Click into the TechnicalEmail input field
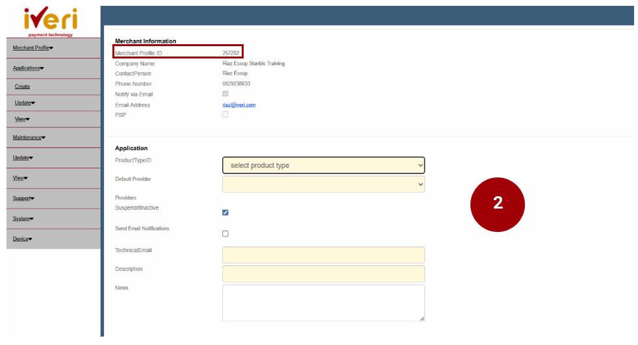The height and width of the screenshot is (345, 638). [324, 255]
